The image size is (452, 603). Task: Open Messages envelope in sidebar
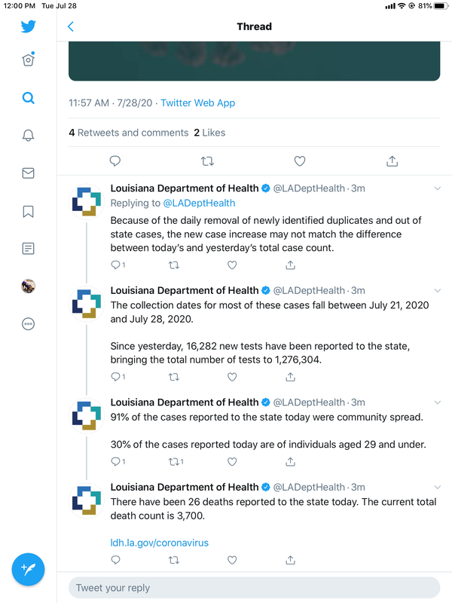[x=28, y=173]
